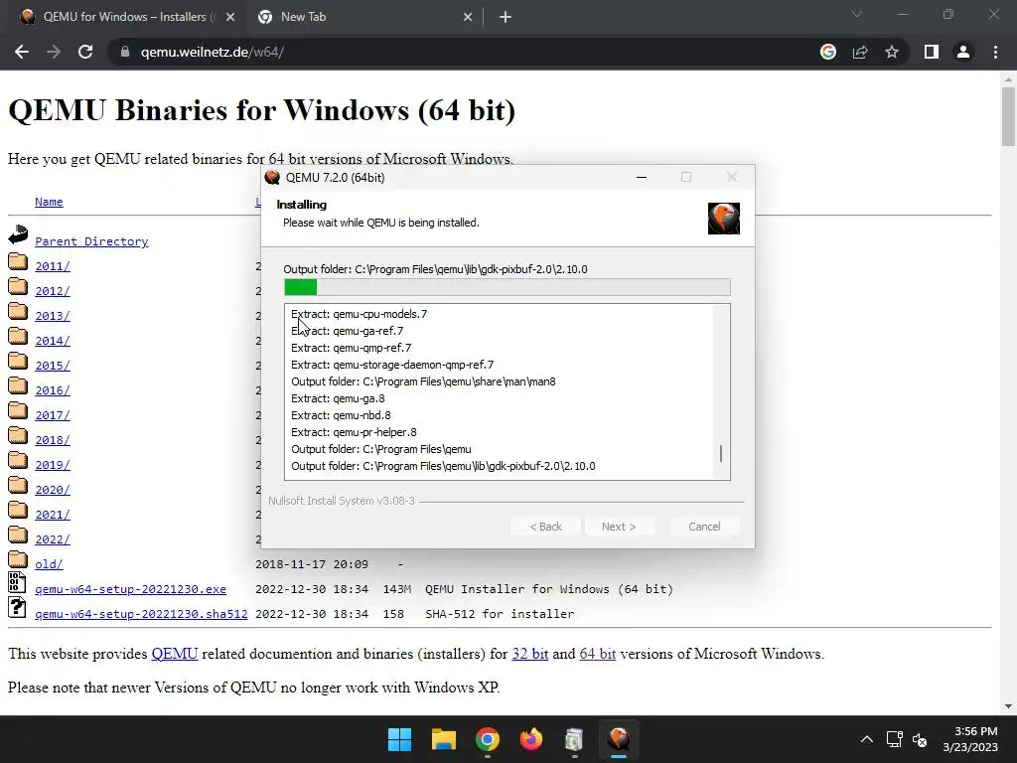This screenshot has height=763, width=1017.
Task: Open the 2012/ folder link
Action: [x=53, y=291]
